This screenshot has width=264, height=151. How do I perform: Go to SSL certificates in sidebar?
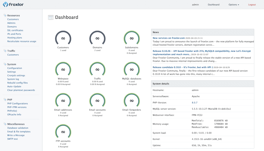click(15, 30)
